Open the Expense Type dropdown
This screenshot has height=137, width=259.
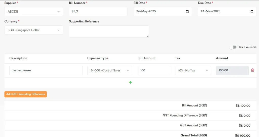(109, 70)
